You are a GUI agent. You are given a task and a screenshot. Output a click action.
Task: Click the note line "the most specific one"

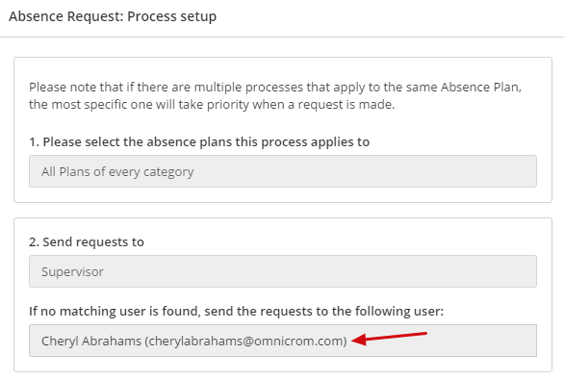pyautogui.click(x=212, y=105)
